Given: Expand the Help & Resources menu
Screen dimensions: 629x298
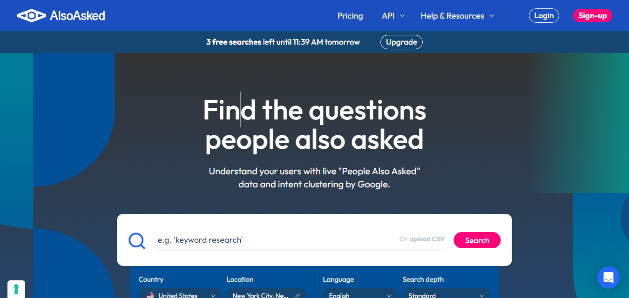Looking at the screenshot, I should pos(457,16).
